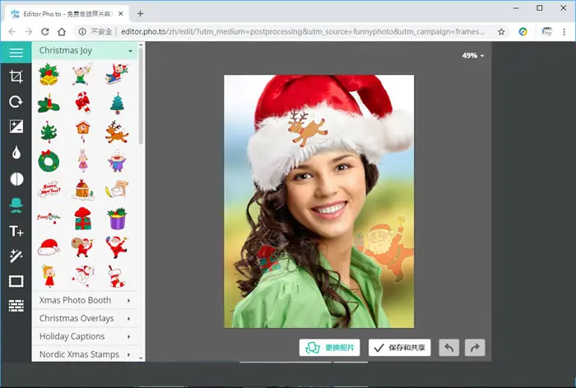576x388 pixels.
Task: Open the Sharpness half-circle tool
Action: (16, 179)
